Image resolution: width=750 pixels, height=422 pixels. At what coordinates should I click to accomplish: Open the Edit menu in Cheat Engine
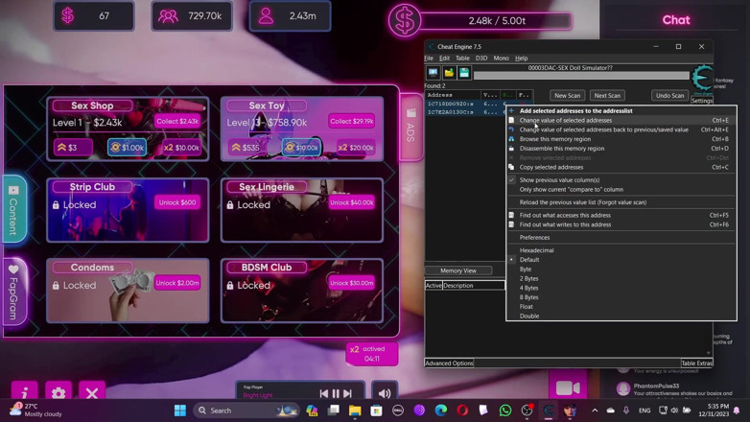pyautogui.click(x=444, y=59)
